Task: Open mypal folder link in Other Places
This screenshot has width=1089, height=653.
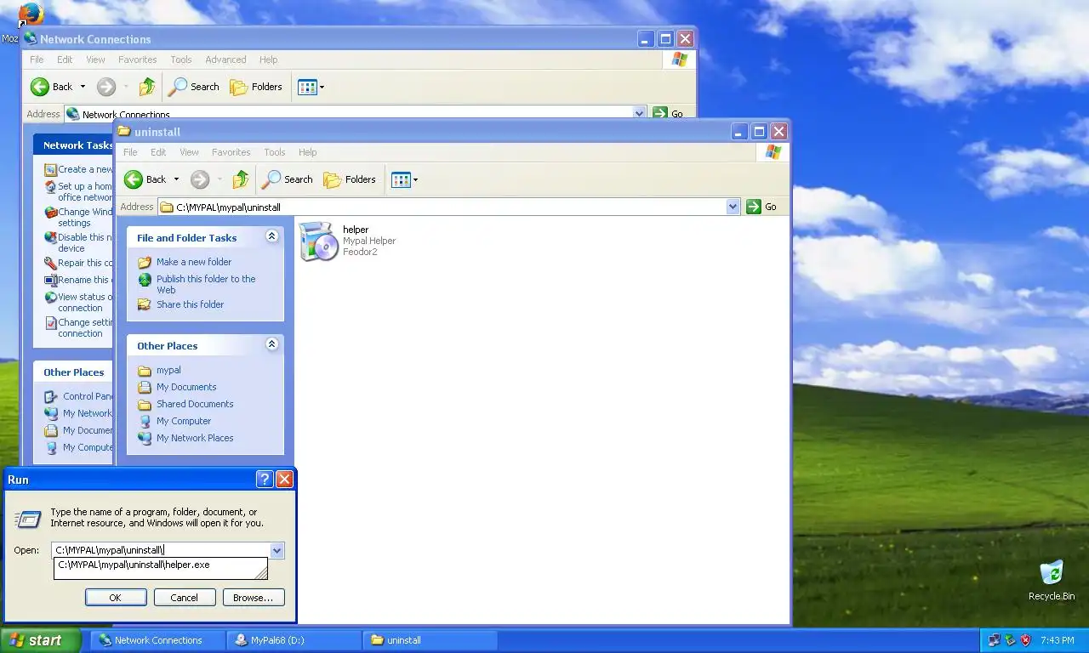Action: click(168, 370)
